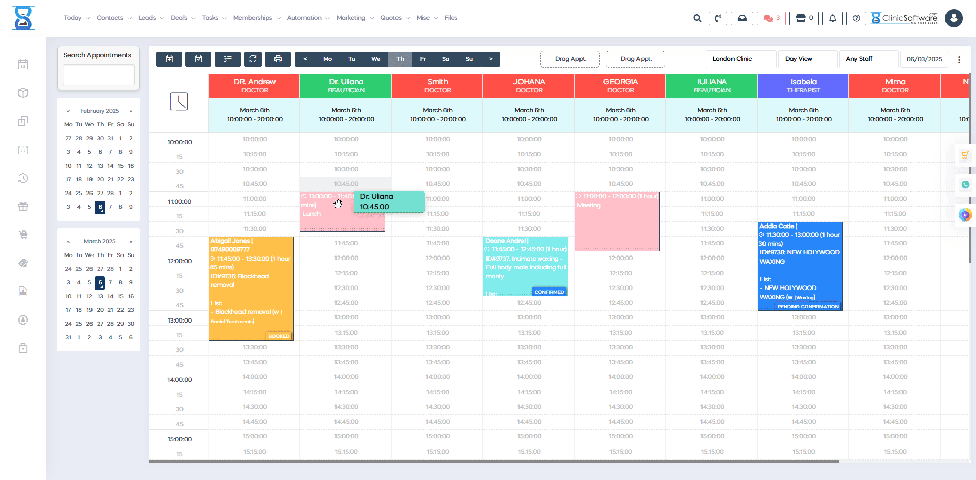Viewport: 976px width, 480px height.
Task: Click the Drag Appt button
Action: (x=570, y=59)
